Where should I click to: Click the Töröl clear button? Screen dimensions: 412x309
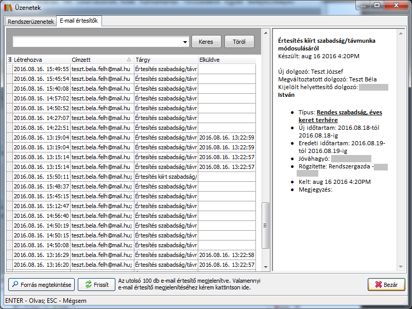coord(239,42)
